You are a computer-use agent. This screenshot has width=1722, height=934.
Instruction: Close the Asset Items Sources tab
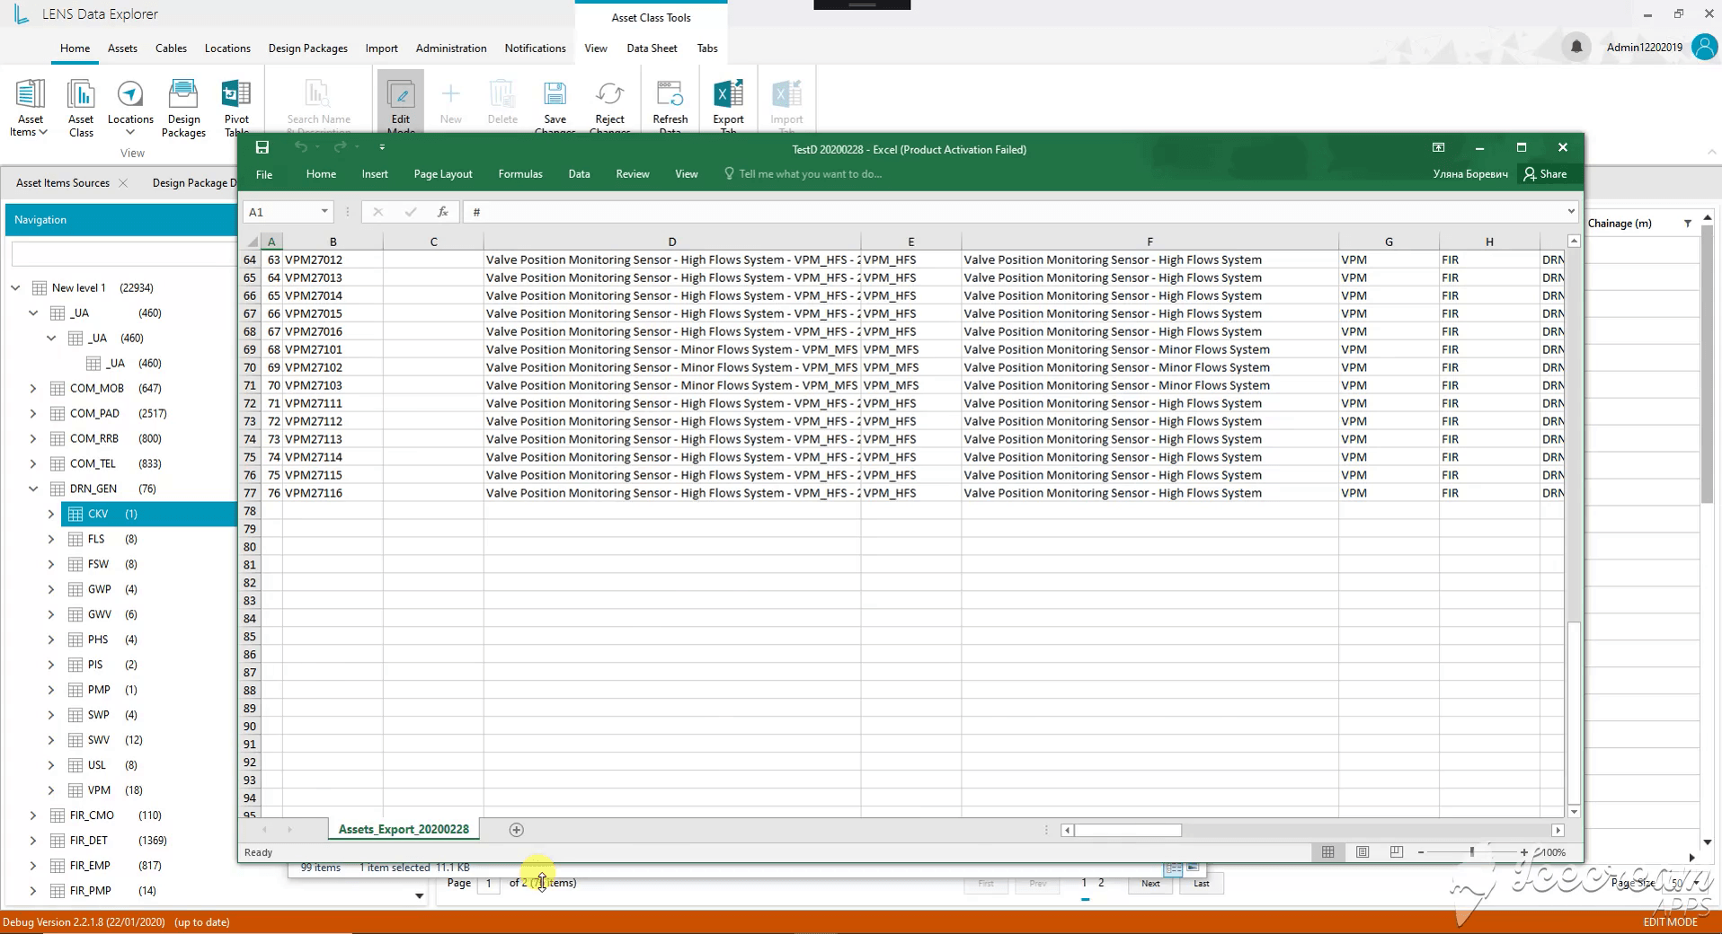click(x=123, y=183)
